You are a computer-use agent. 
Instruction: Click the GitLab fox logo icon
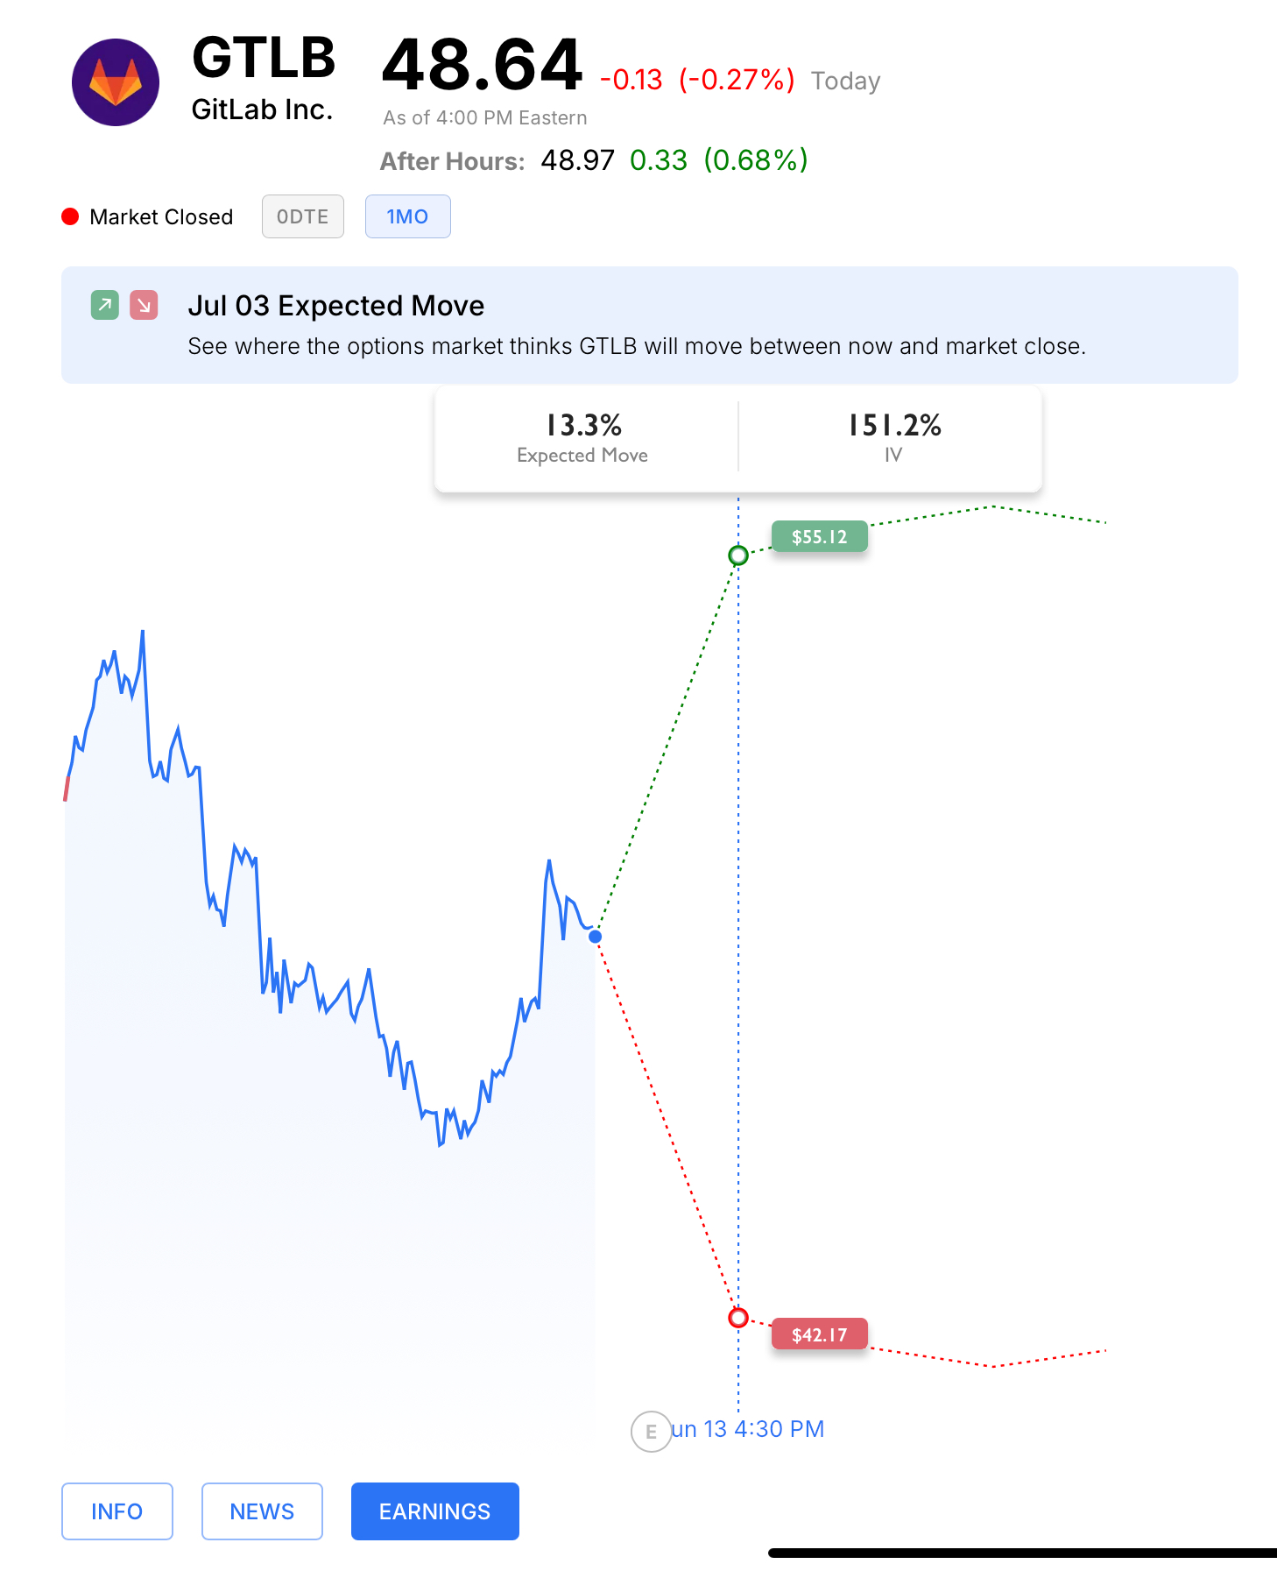pyautogui.click(x=116, y=82)
